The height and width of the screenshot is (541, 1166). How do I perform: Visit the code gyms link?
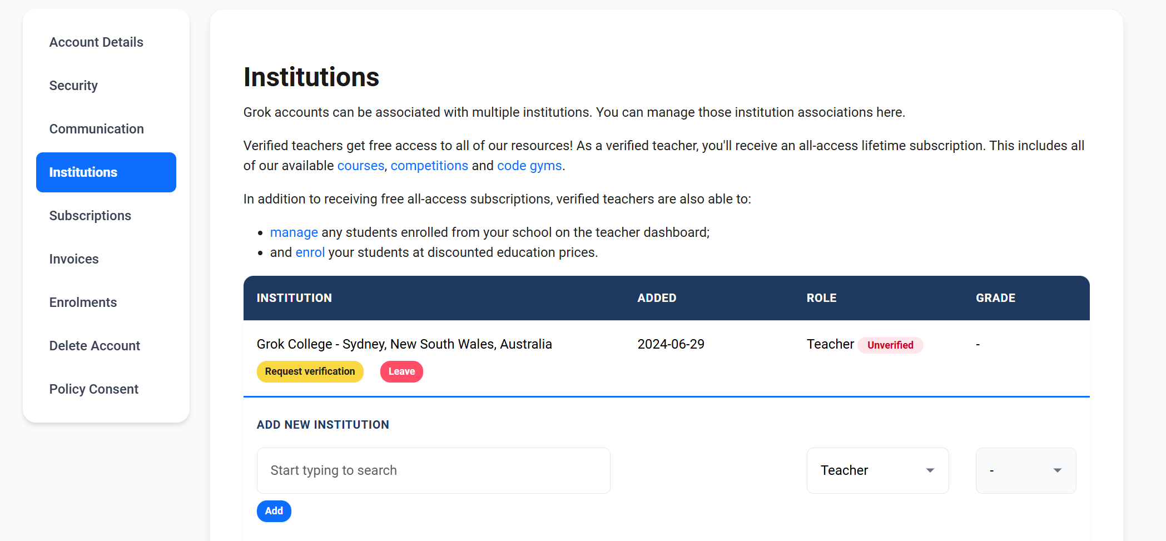(x=529, y=166)
